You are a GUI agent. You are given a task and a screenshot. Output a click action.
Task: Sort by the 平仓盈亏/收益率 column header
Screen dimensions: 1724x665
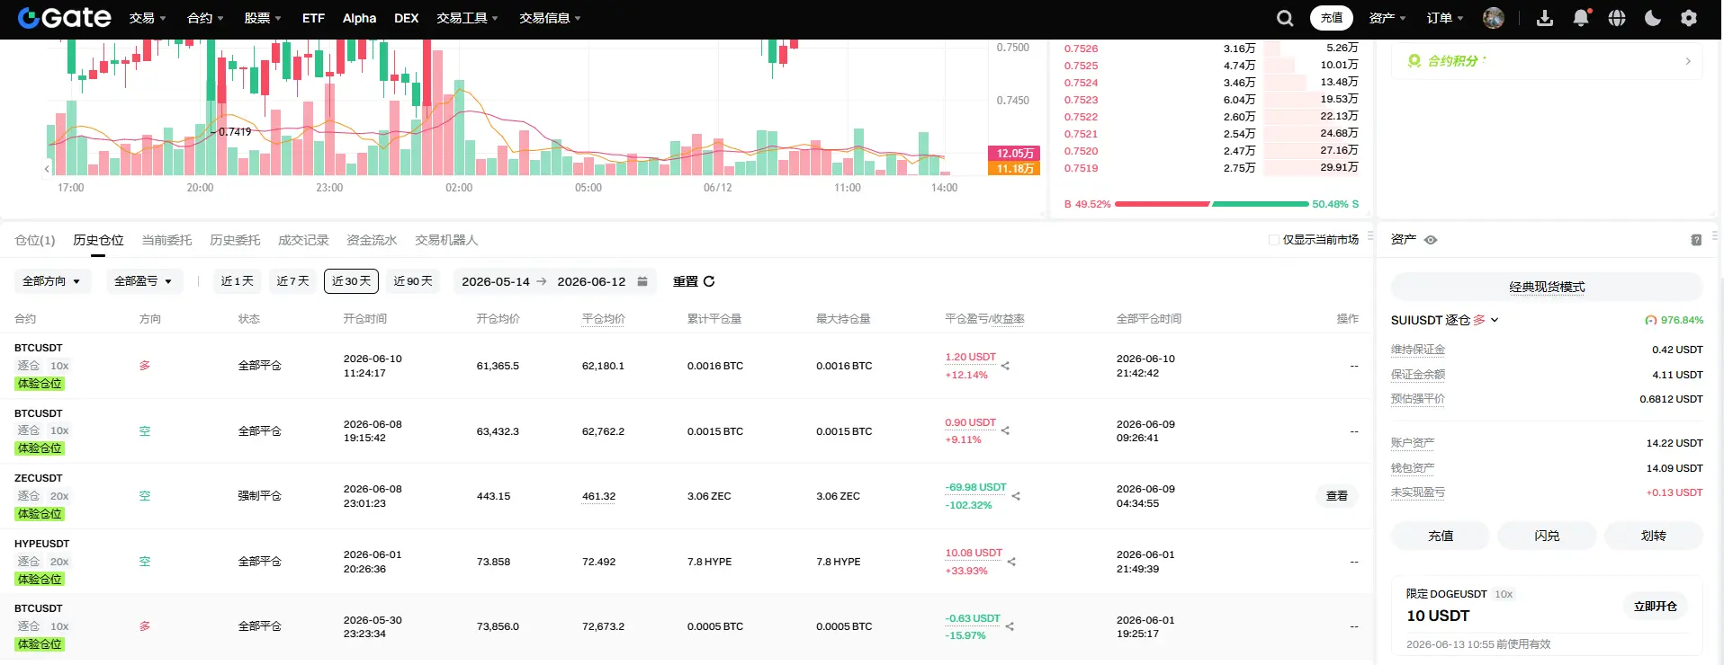pos(984,319)
